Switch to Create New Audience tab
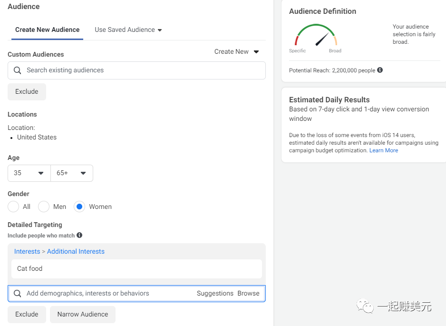This screenshot has width=446, height=326. (47, 30)
